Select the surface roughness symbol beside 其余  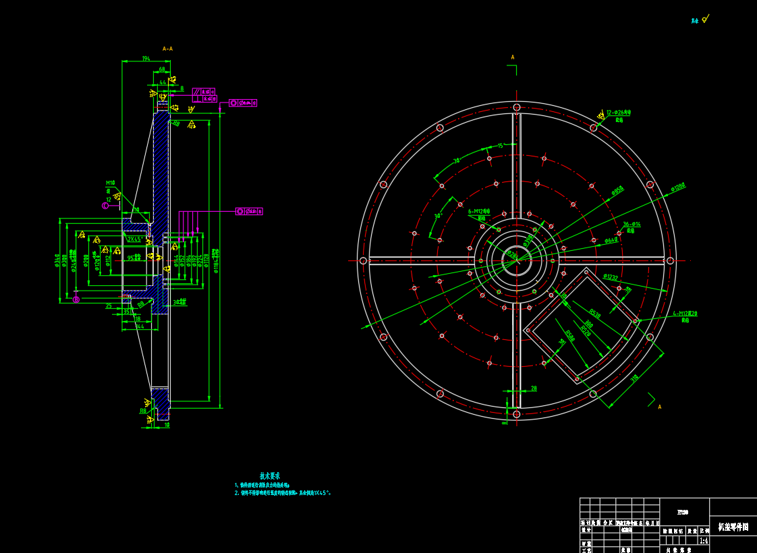(705, 19)
